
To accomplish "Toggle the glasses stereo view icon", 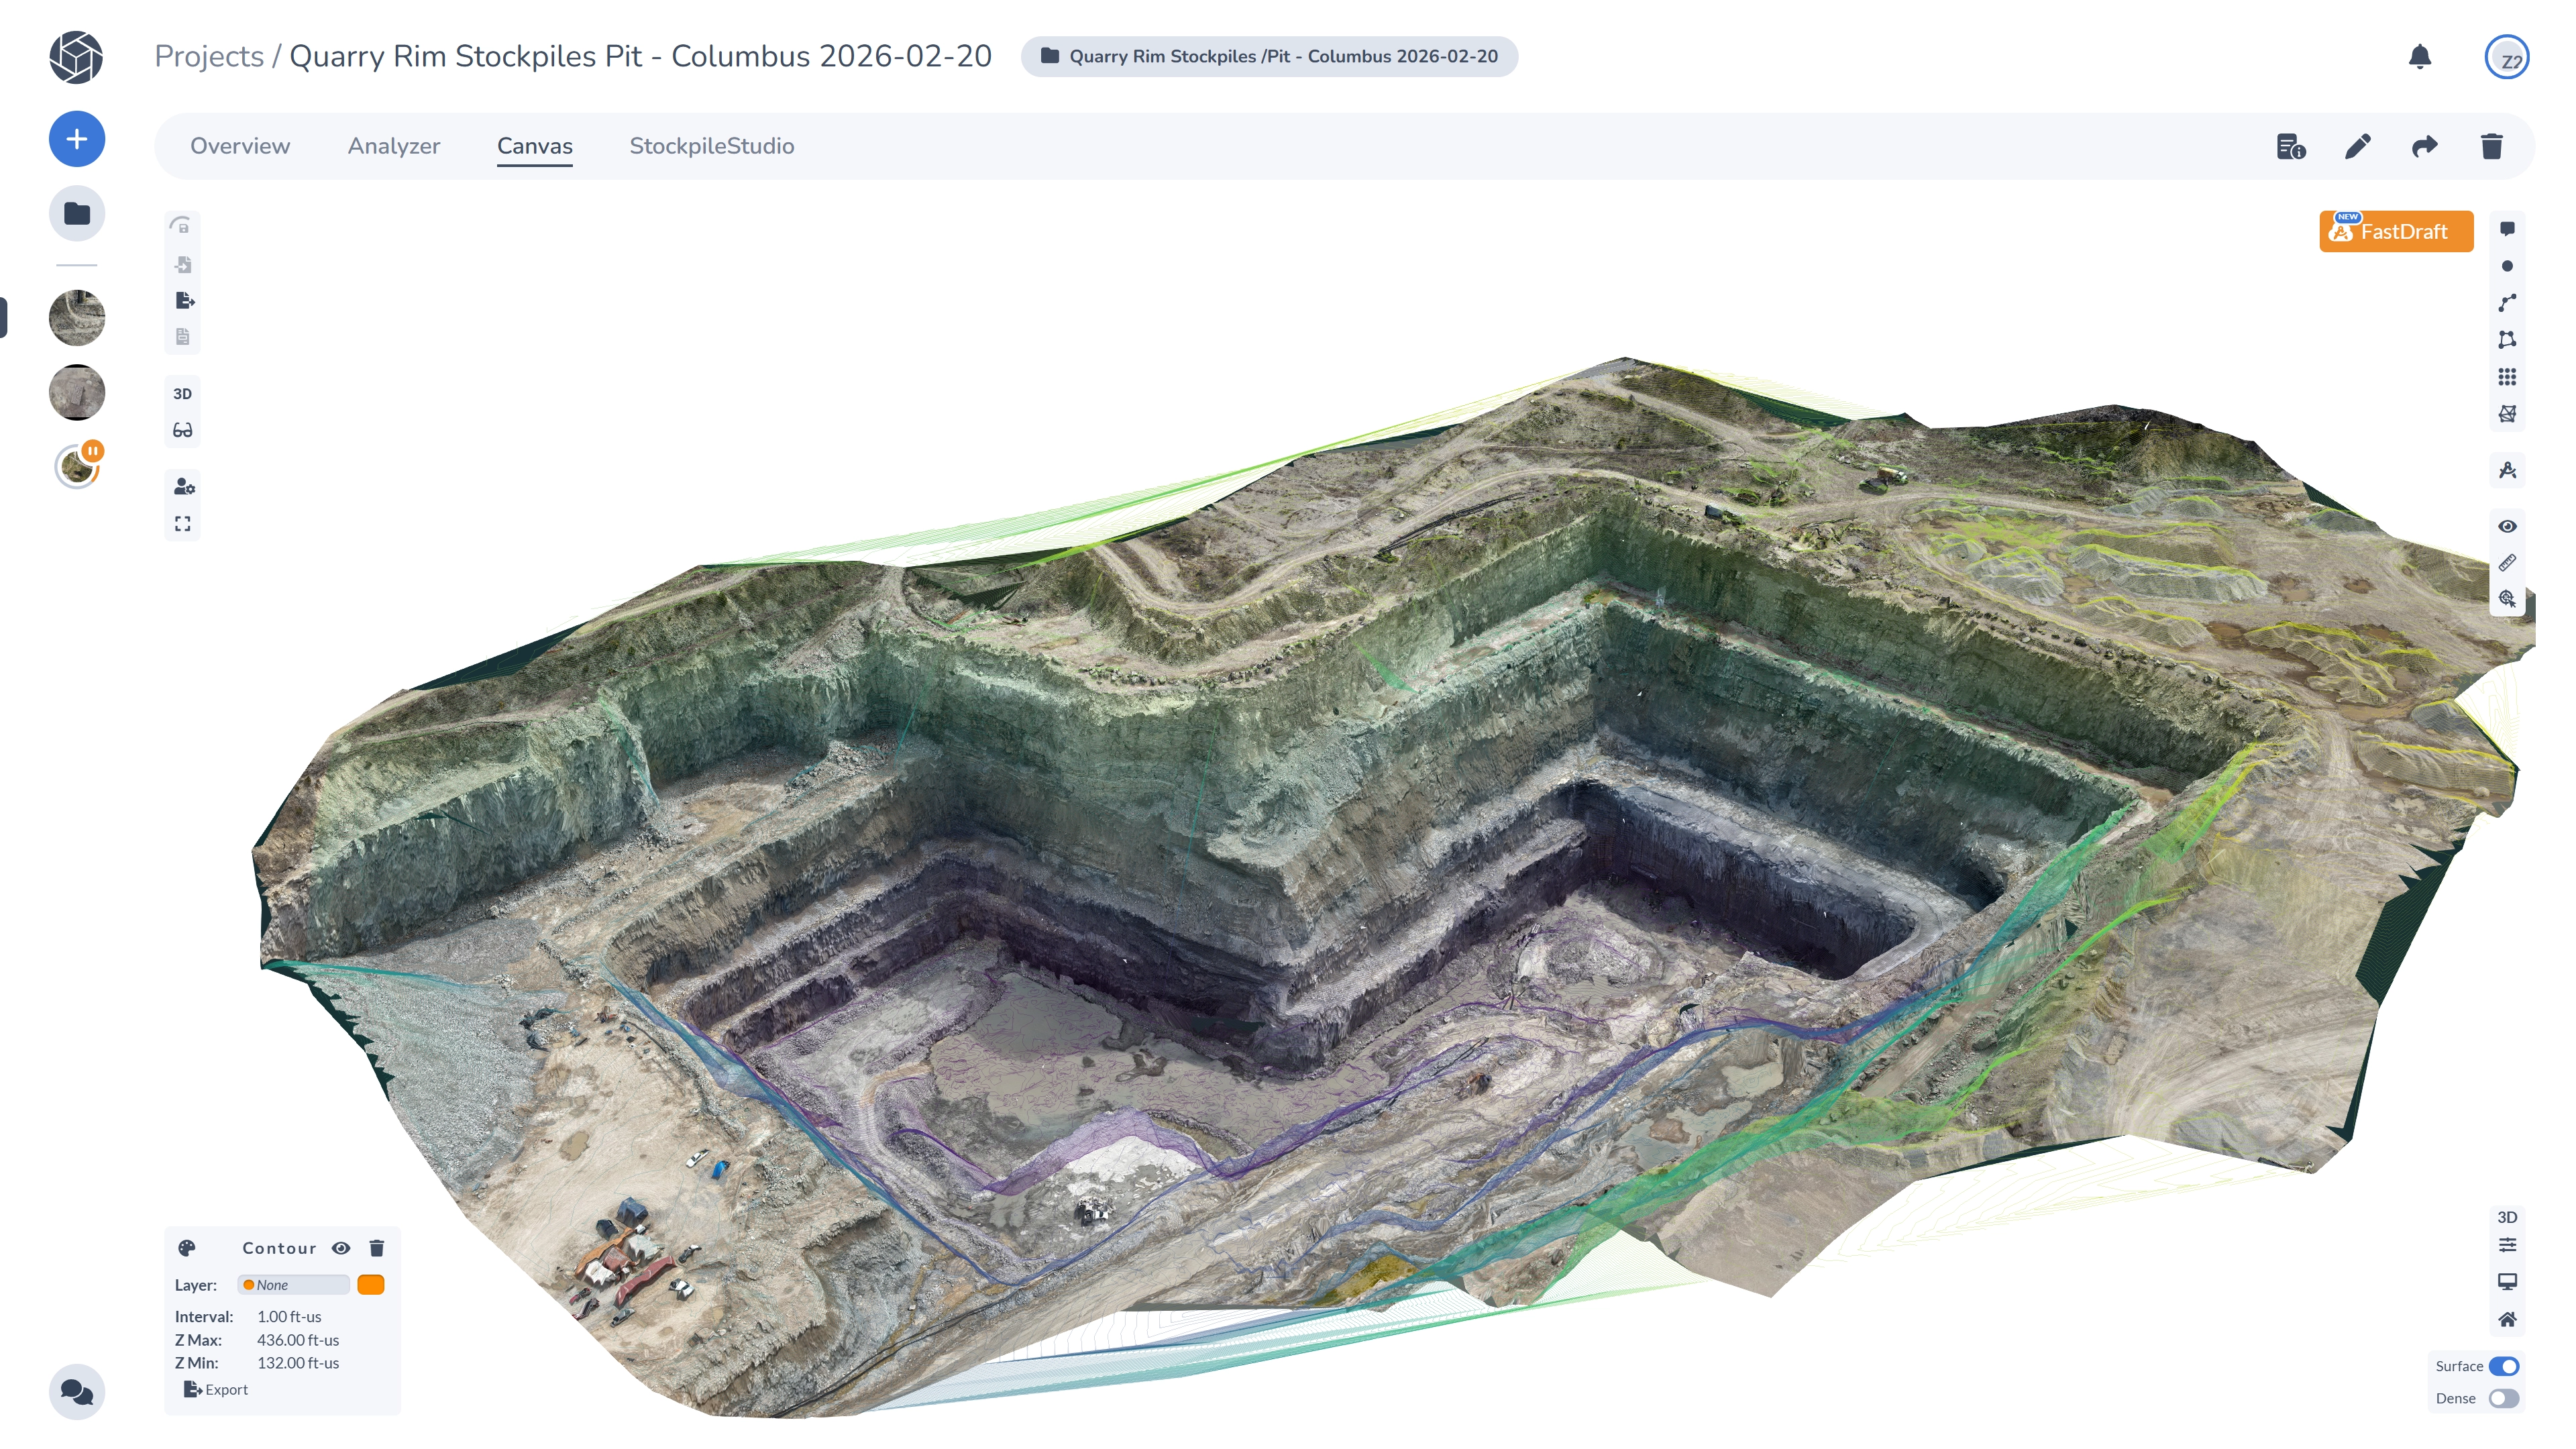I will (182, 431).
